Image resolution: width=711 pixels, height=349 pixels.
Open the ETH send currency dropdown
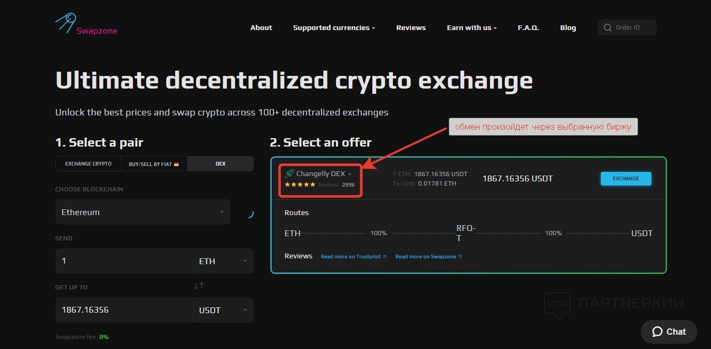(223, 261)
